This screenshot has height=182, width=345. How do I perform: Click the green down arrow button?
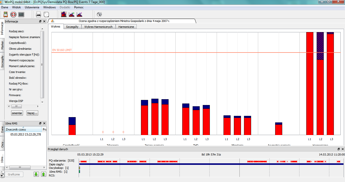pyautogui.click(x=36, y=174)
